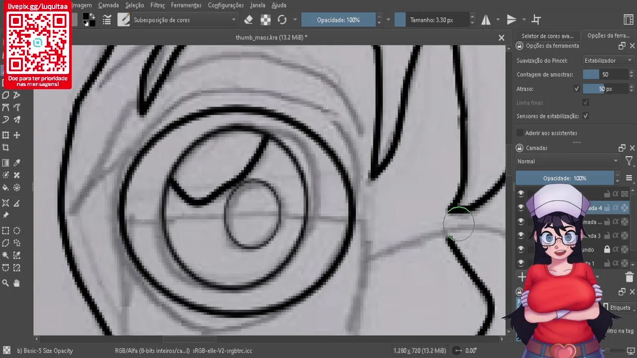Toggle eraser mode in toolbar
This screenshot has width=637, height=358.
click(x=249, y=20)
